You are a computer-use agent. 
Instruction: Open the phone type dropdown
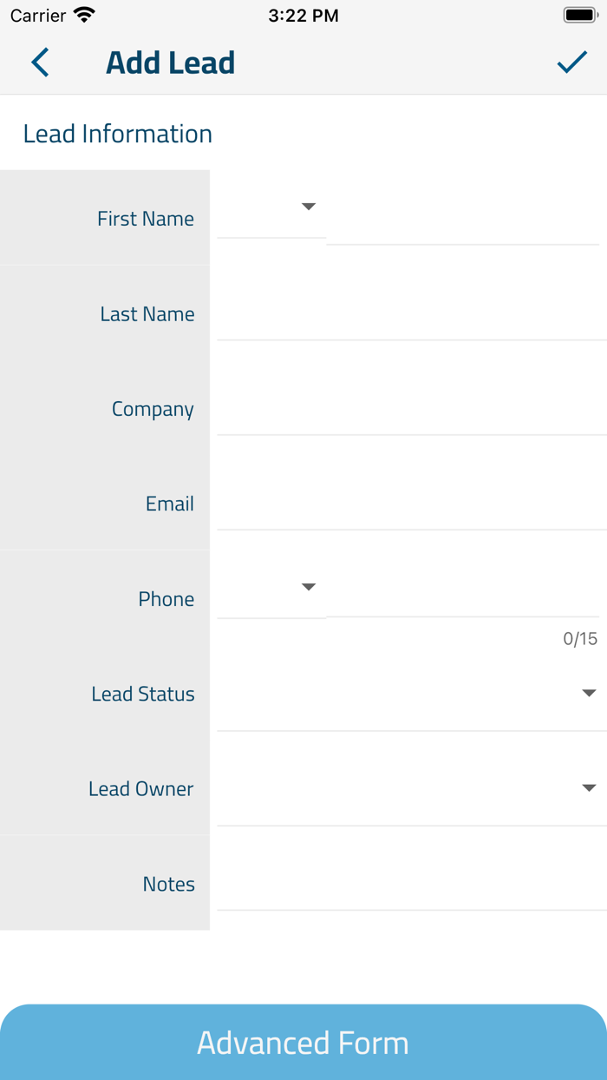[x=309, y=587]
